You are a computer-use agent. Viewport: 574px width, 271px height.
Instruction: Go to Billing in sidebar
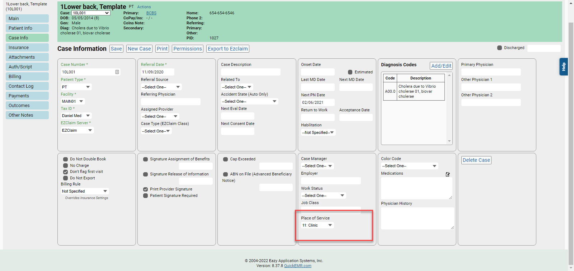pyautogui.click(x=27, y=77)
